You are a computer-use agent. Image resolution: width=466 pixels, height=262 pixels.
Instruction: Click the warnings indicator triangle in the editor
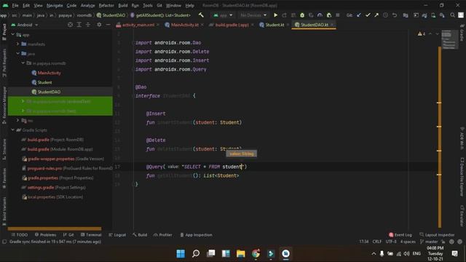coord(420,34)
